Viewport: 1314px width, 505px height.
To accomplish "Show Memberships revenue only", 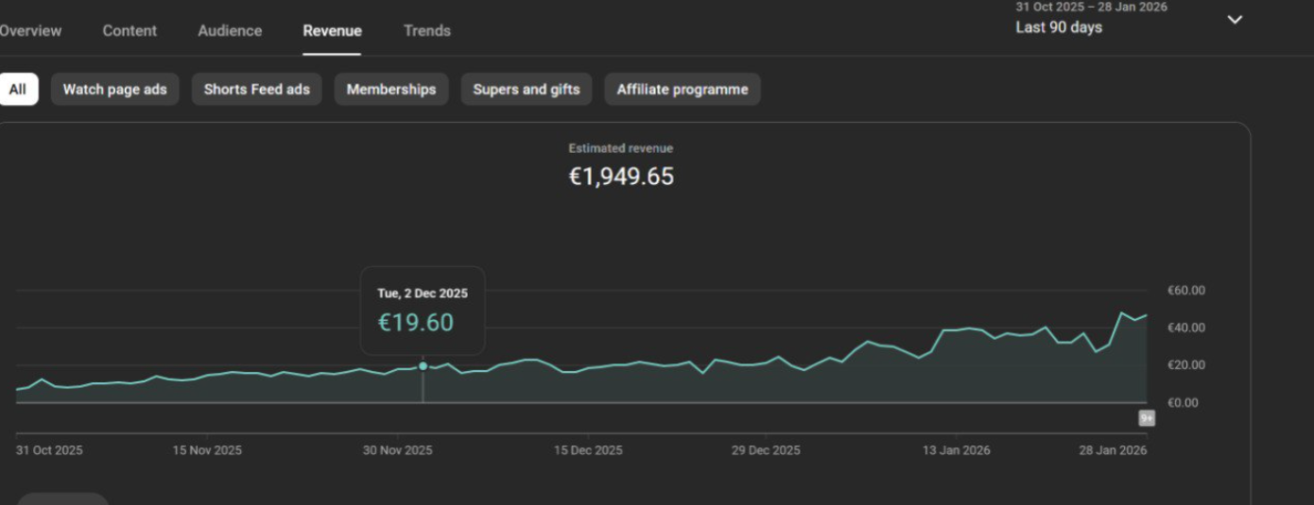I will (x=390, y=90).
